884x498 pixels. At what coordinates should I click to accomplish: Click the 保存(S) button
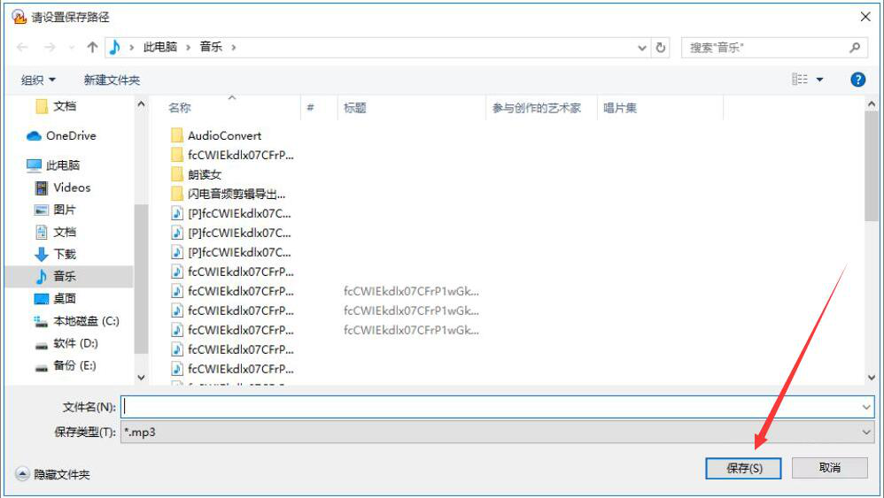point(744,468)
